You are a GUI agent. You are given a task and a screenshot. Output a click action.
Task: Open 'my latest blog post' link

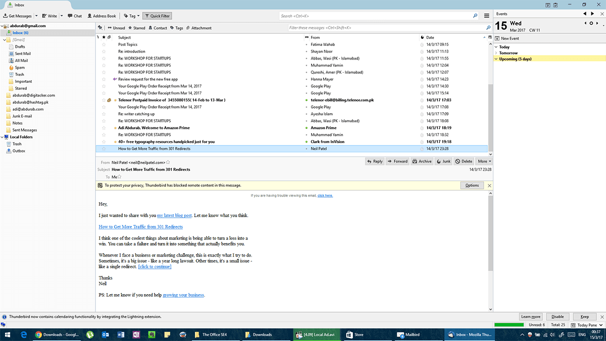(x=175, y=216)
